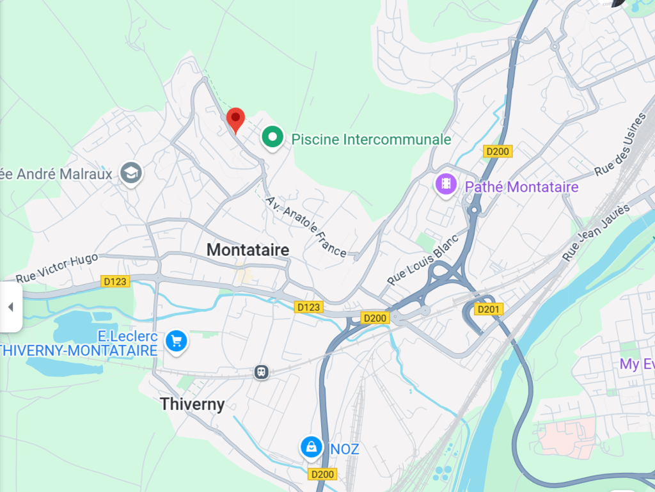Image resolution: width=655 pixels, height=492 pixels.
Task: Click the Rue Louis Blanc street label
Action: click(x=423, y=260)
